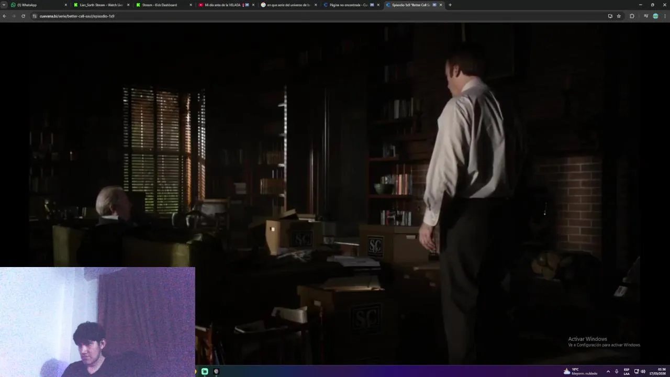Change the ESP LAA keyboard language

pos(627,371)
